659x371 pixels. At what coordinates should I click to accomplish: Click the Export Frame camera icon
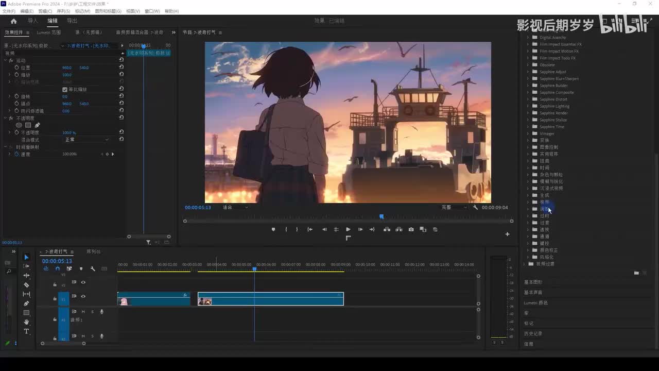coord(411,229)
